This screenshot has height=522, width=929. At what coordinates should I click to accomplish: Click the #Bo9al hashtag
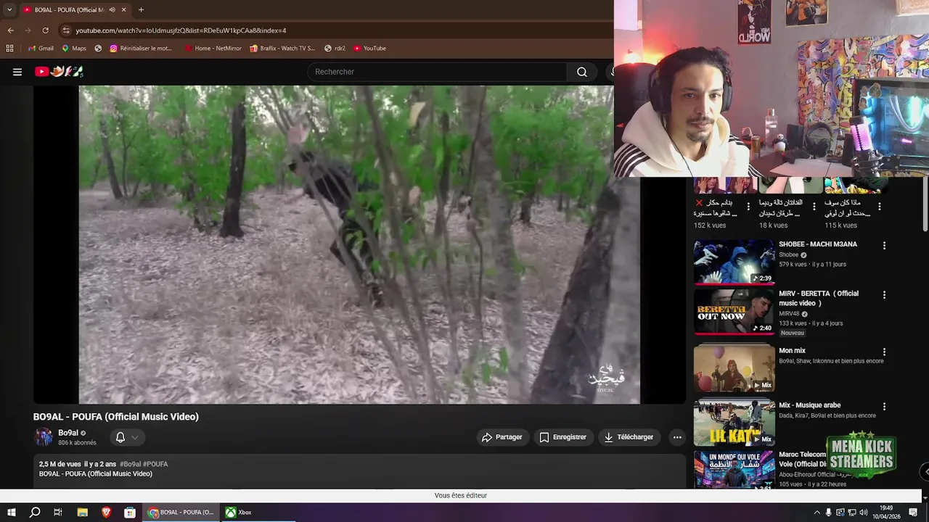[x=130, y=464]
